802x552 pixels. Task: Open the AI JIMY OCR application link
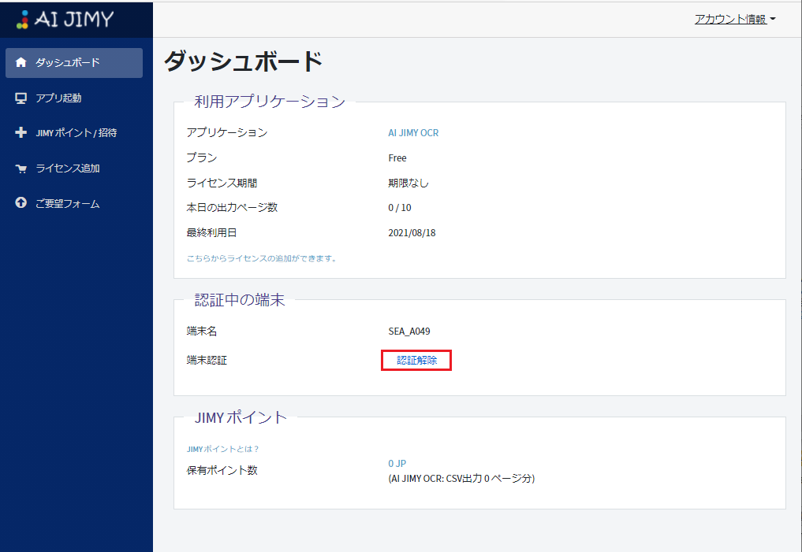413,133
